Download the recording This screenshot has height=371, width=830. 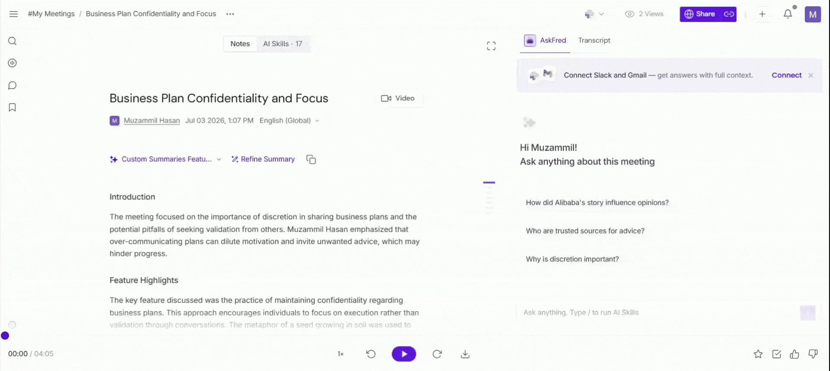click(465, 354)
